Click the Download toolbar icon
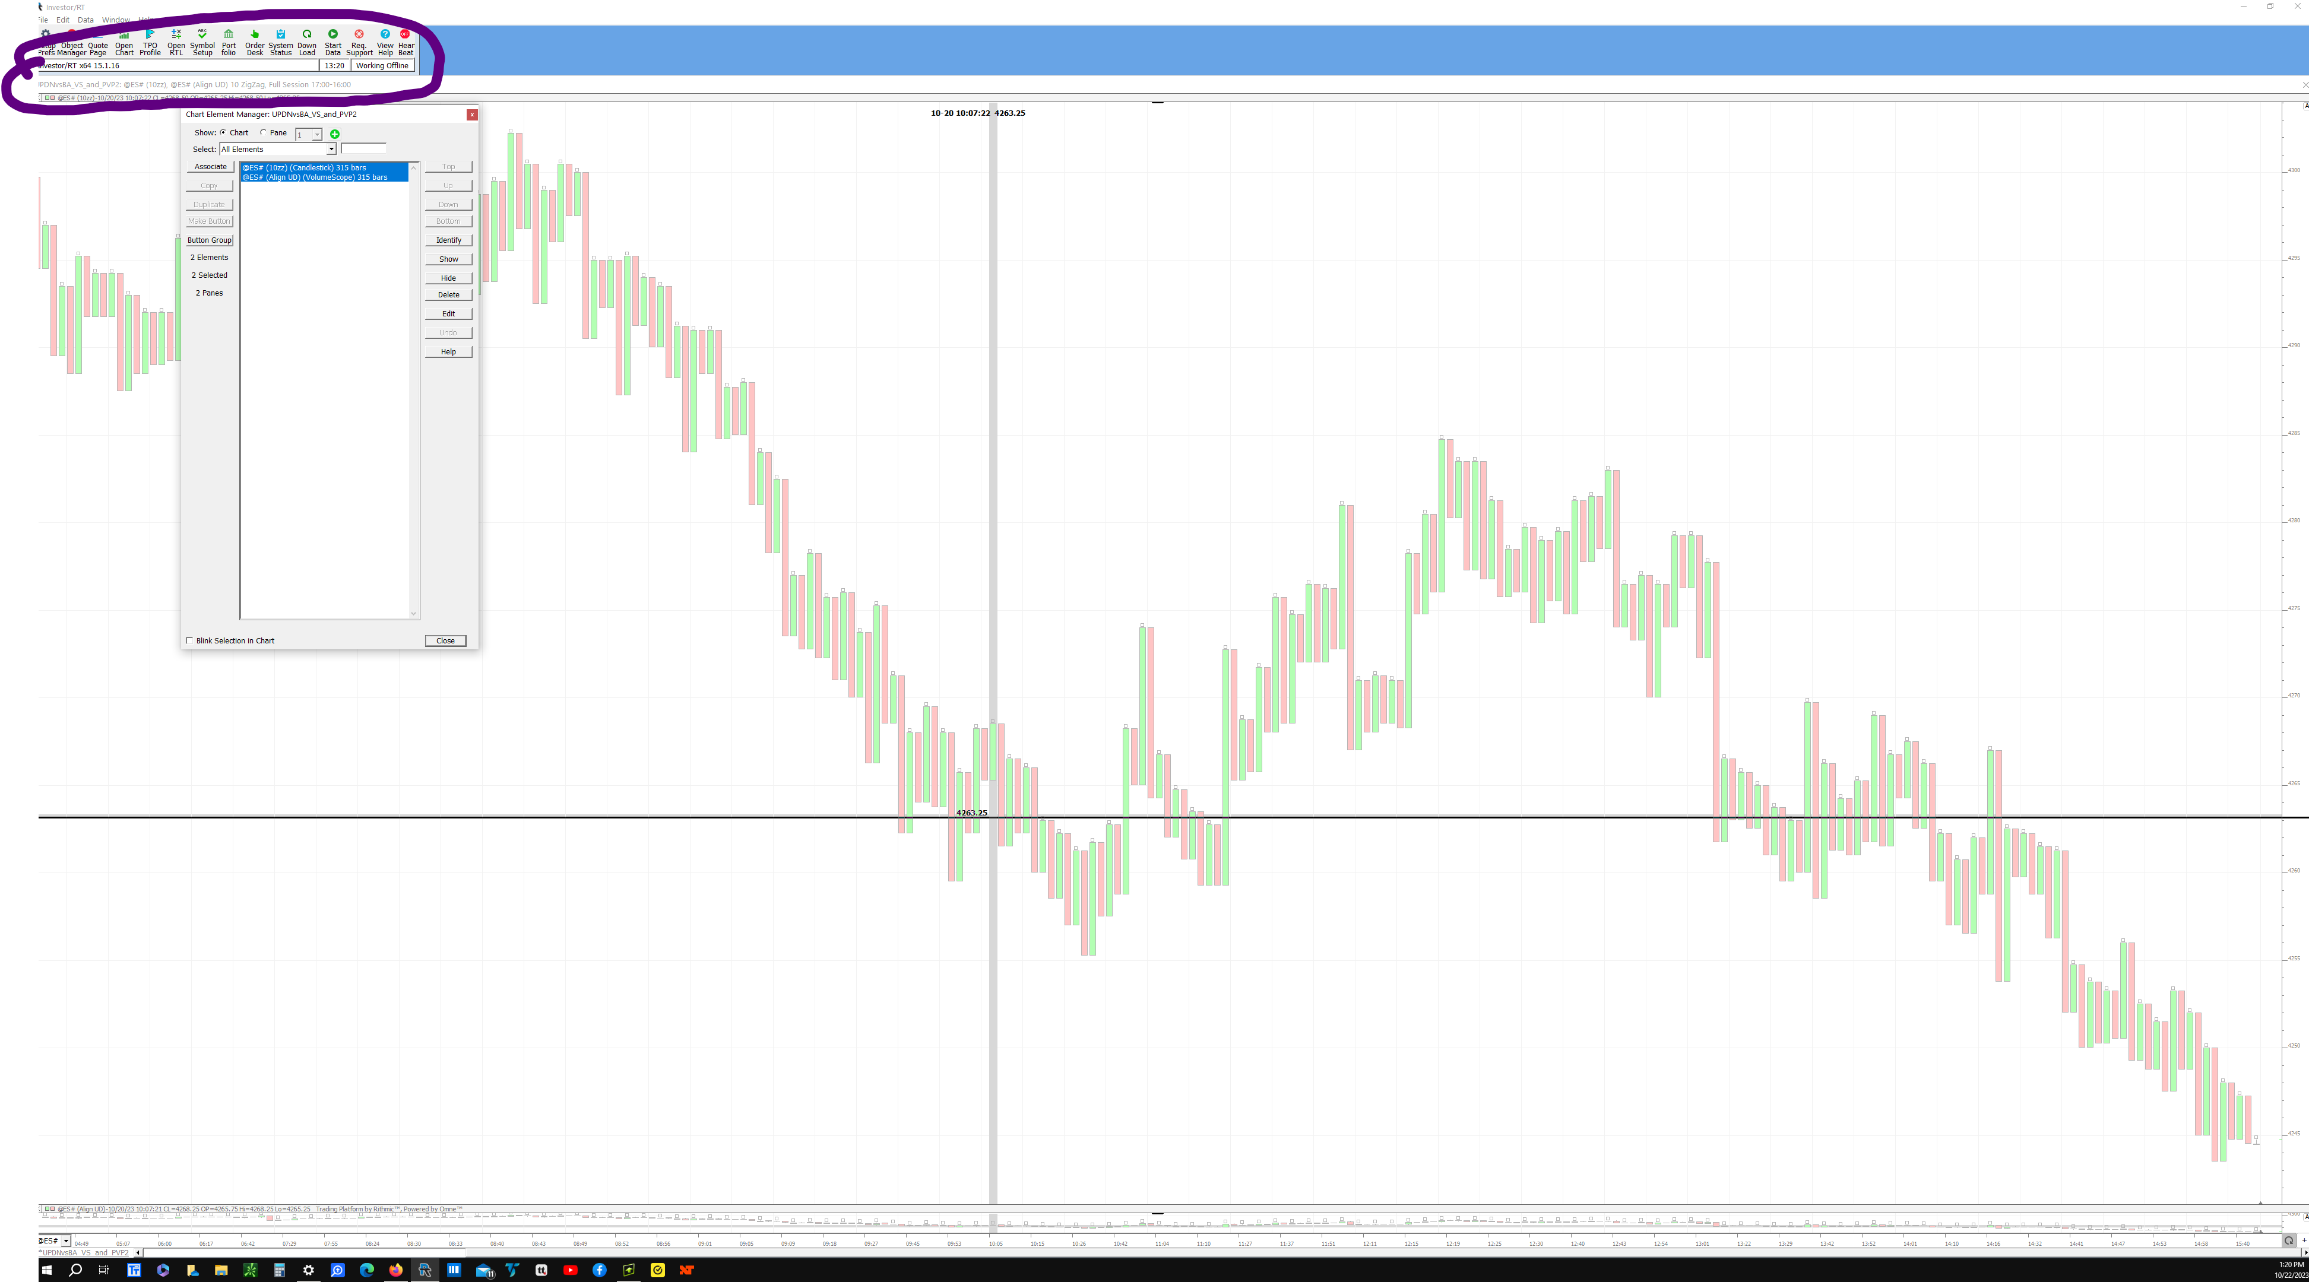Screen dimensions: 2309x1282 pos(306,42)
